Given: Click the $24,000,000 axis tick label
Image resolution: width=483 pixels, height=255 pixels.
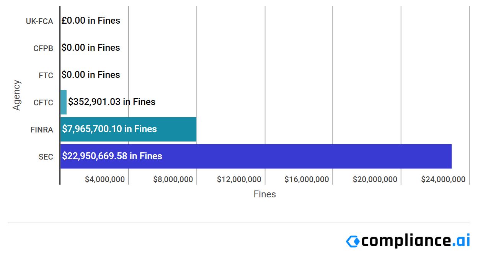Looking at the screenshot, I should point(443,179).
